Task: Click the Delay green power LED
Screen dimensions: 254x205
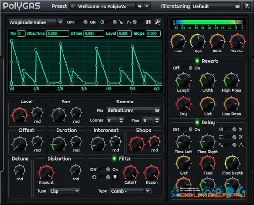Action: [x=197, y=122]
